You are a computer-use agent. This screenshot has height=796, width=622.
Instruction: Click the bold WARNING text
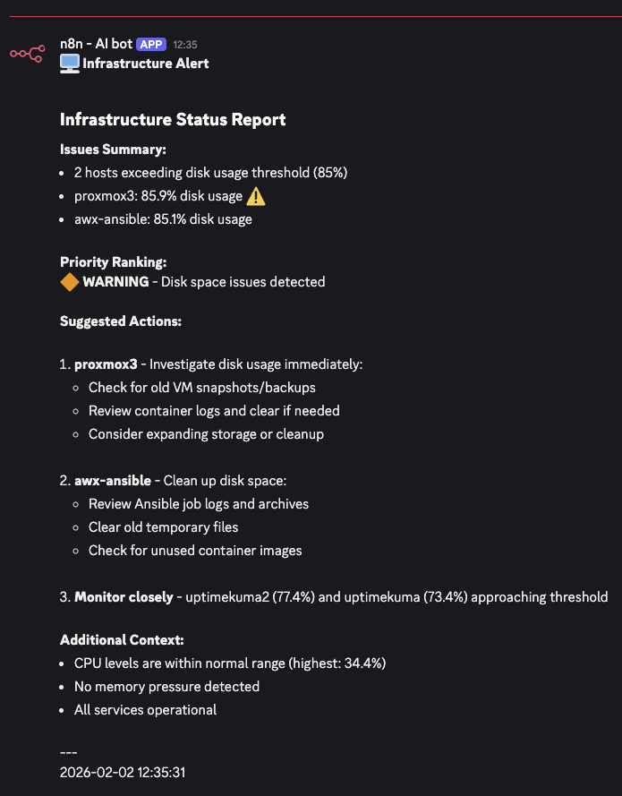(115, 282)
